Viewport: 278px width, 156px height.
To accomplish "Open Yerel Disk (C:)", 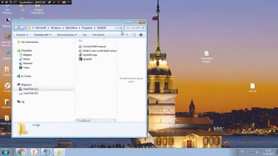I will [x=29, y=89].
